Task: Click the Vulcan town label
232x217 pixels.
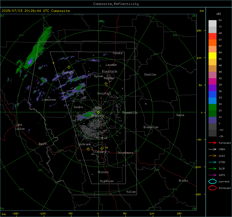Action: (131, 192)
